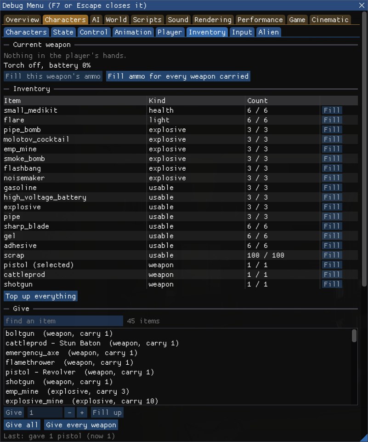
Task: Increase give quantity with plus button
Action: 82,413
